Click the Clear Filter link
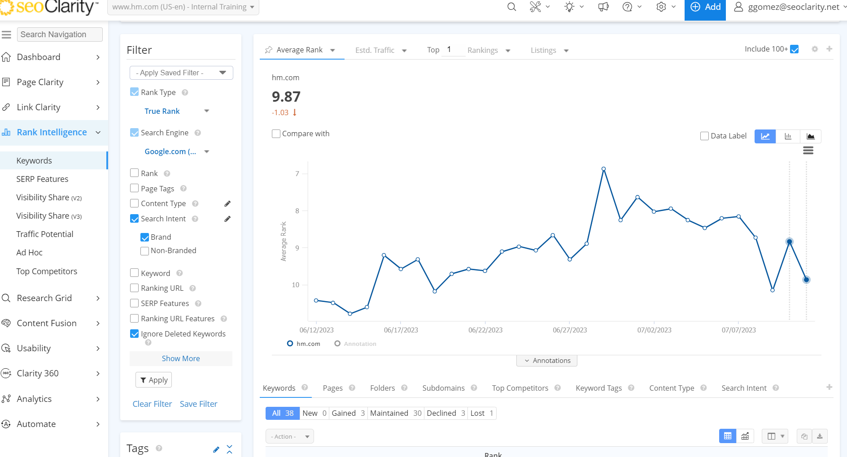 pyautogui.click(x=152, y=404)
